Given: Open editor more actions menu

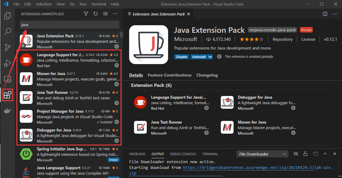Looking at the screenshot, I should tap(335, 14).
